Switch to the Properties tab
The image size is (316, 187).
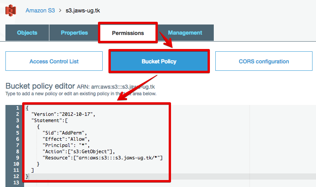pyautogui.click(x=74, y=33)
